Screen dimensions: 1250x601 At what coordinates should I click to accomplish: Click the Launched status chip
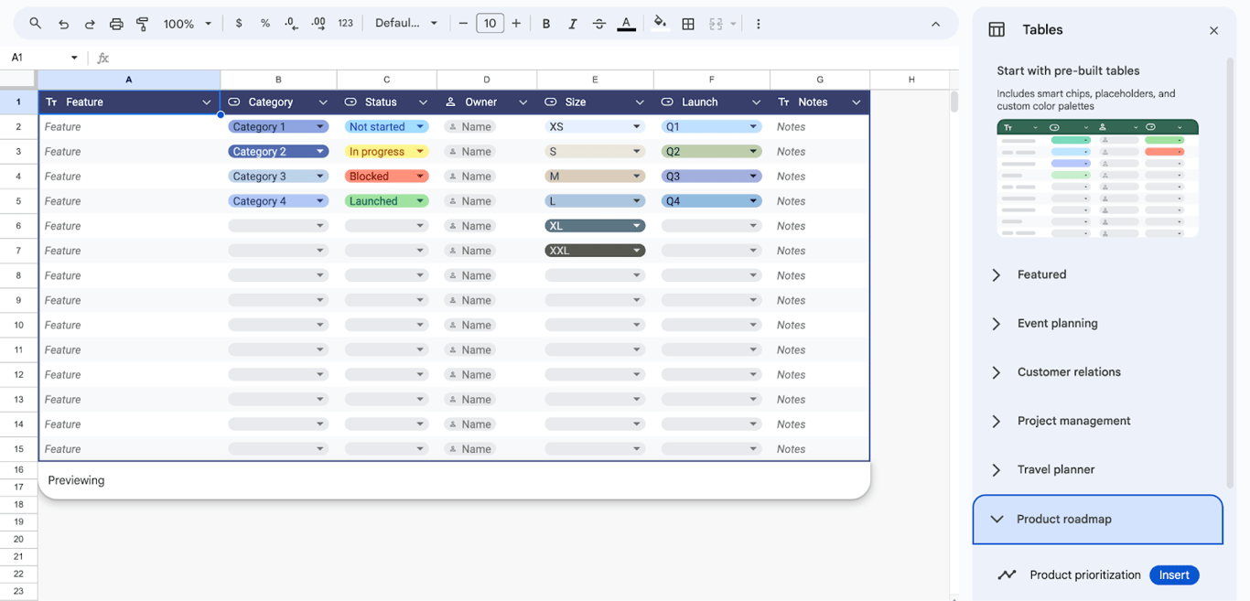click(x=386, y=201)
